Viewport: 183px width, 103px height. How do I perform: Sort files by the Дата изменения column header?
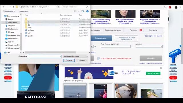click(x=65, y=15)
